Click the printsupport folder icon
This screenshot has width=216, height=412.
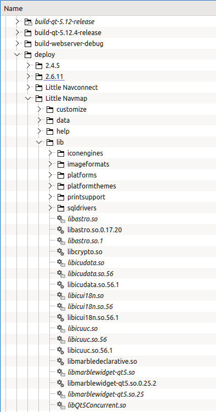coord(61,197)
